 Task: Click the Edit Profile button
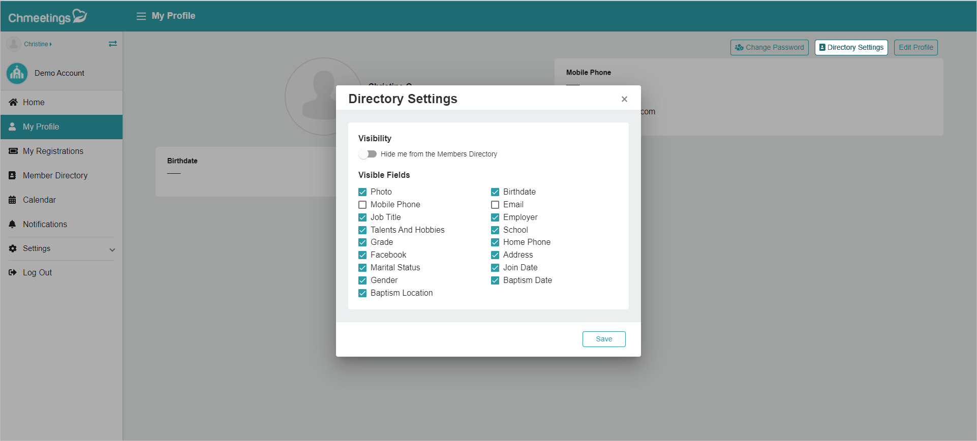[x=916, y=47]
